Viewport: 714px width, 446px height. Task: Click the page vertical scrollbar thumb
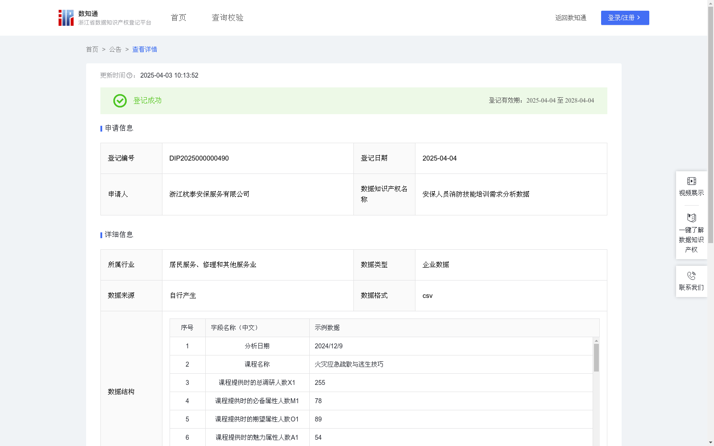pos(710,125)
